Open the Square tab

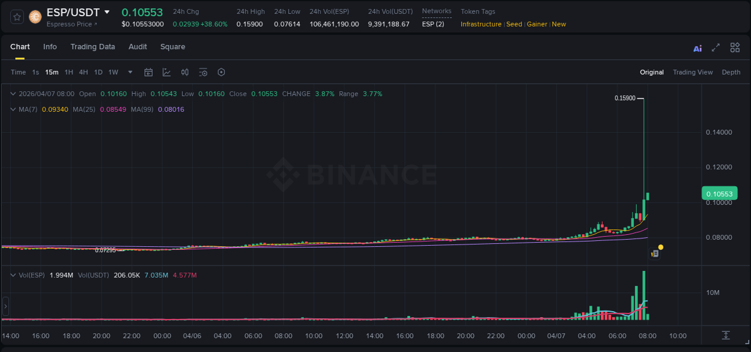tap(172, 46)
